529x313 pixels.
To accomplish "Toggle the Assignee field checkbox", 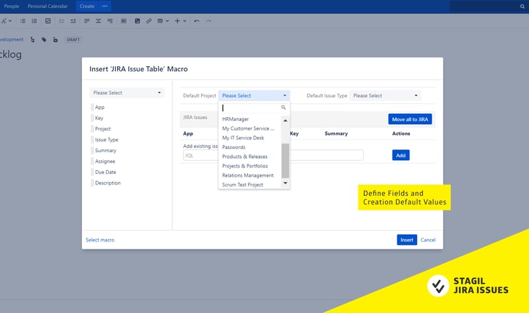I will [x=92, y=161].
